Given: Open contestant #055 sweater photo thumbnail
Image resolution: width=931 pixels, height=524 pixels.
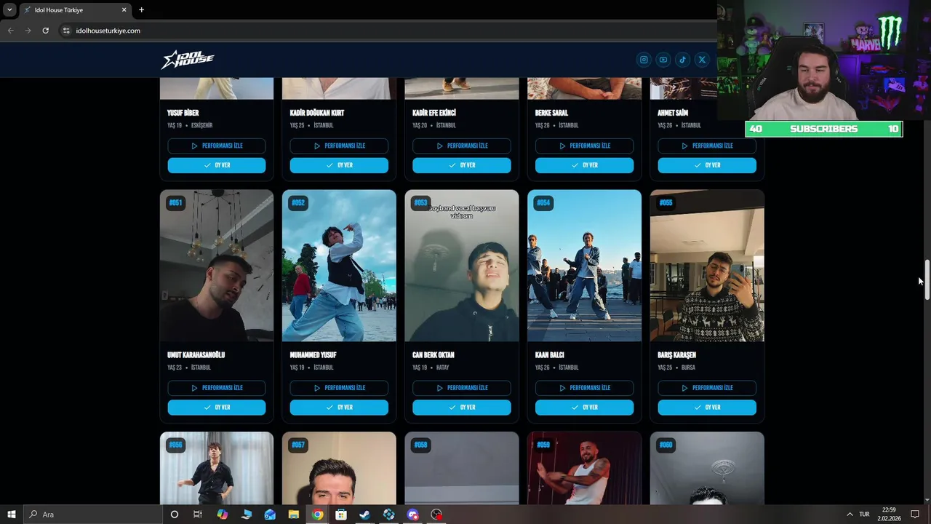Looking at the screenshot, I should point(707,266).
